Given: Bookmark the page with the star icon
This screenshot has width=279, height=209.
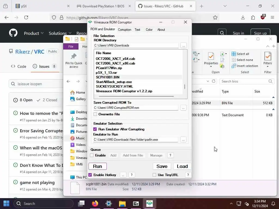Looking at the screenshot, I should click(x=215, y=17).
